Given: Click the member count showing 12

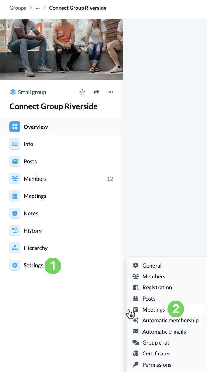Looking at the screenshot, I should pyautogui.click(x=110, y=178).
